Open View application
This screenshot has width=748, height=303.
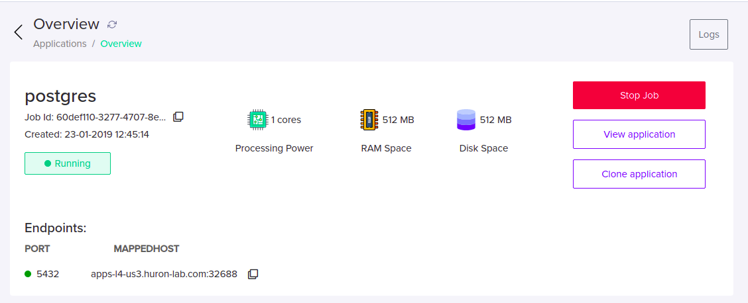coord(639,134)
